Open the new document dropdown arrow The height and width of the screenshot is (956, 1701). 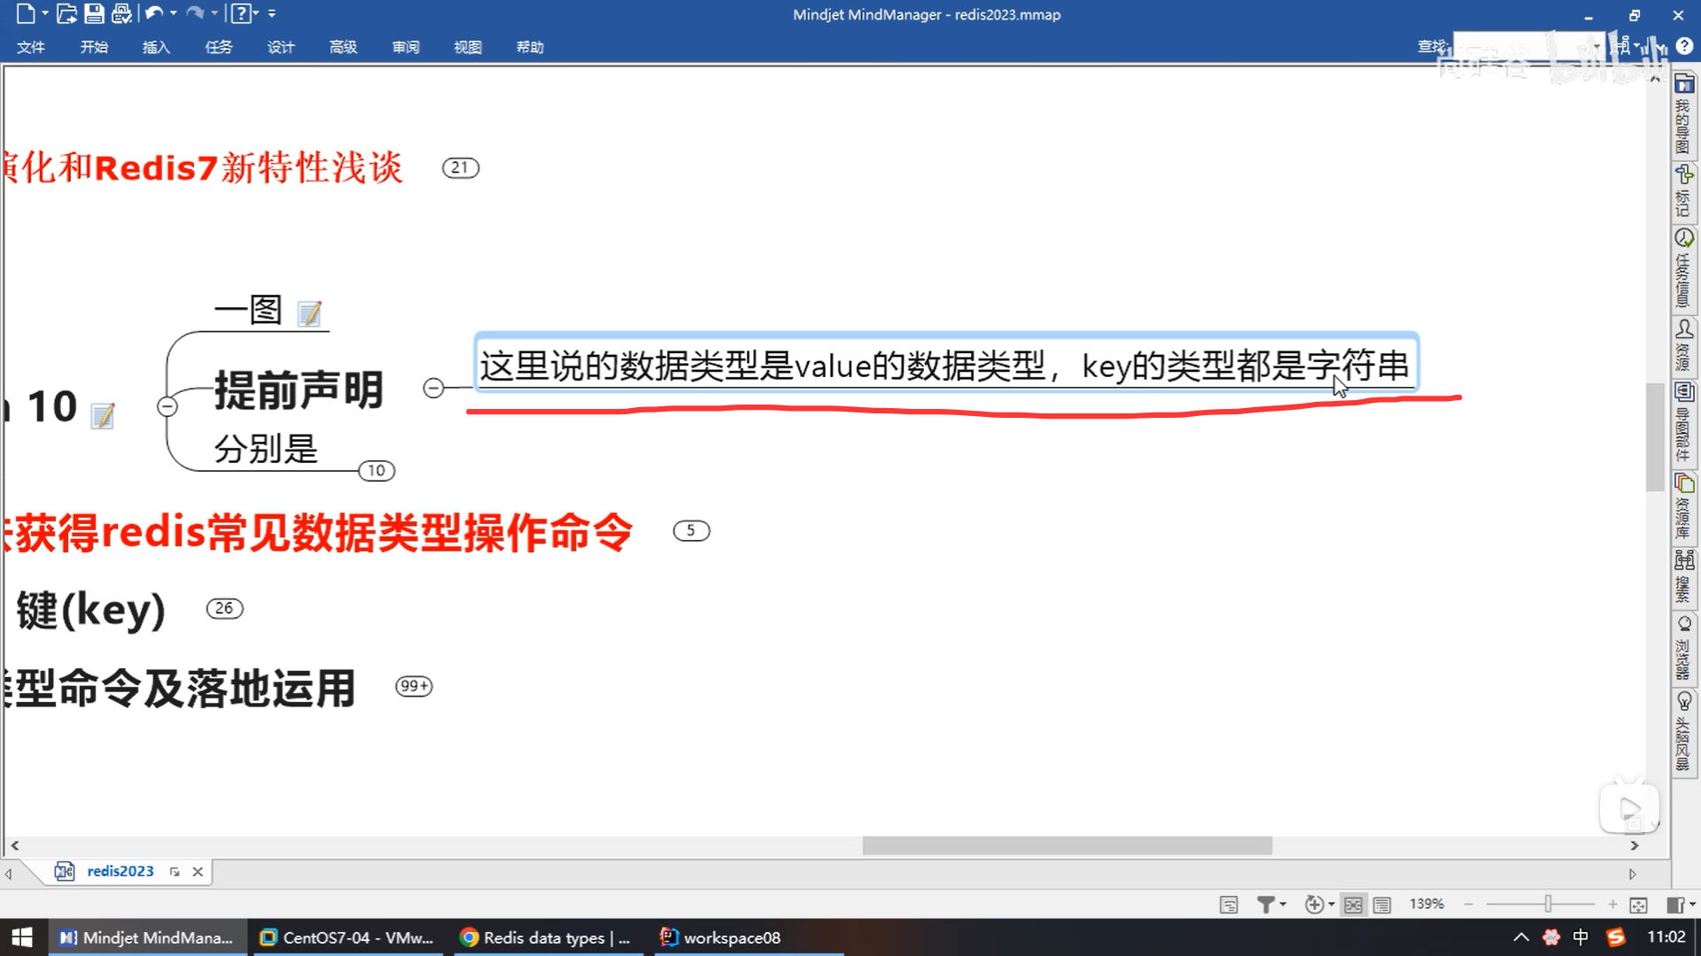[x=44, y=13]
